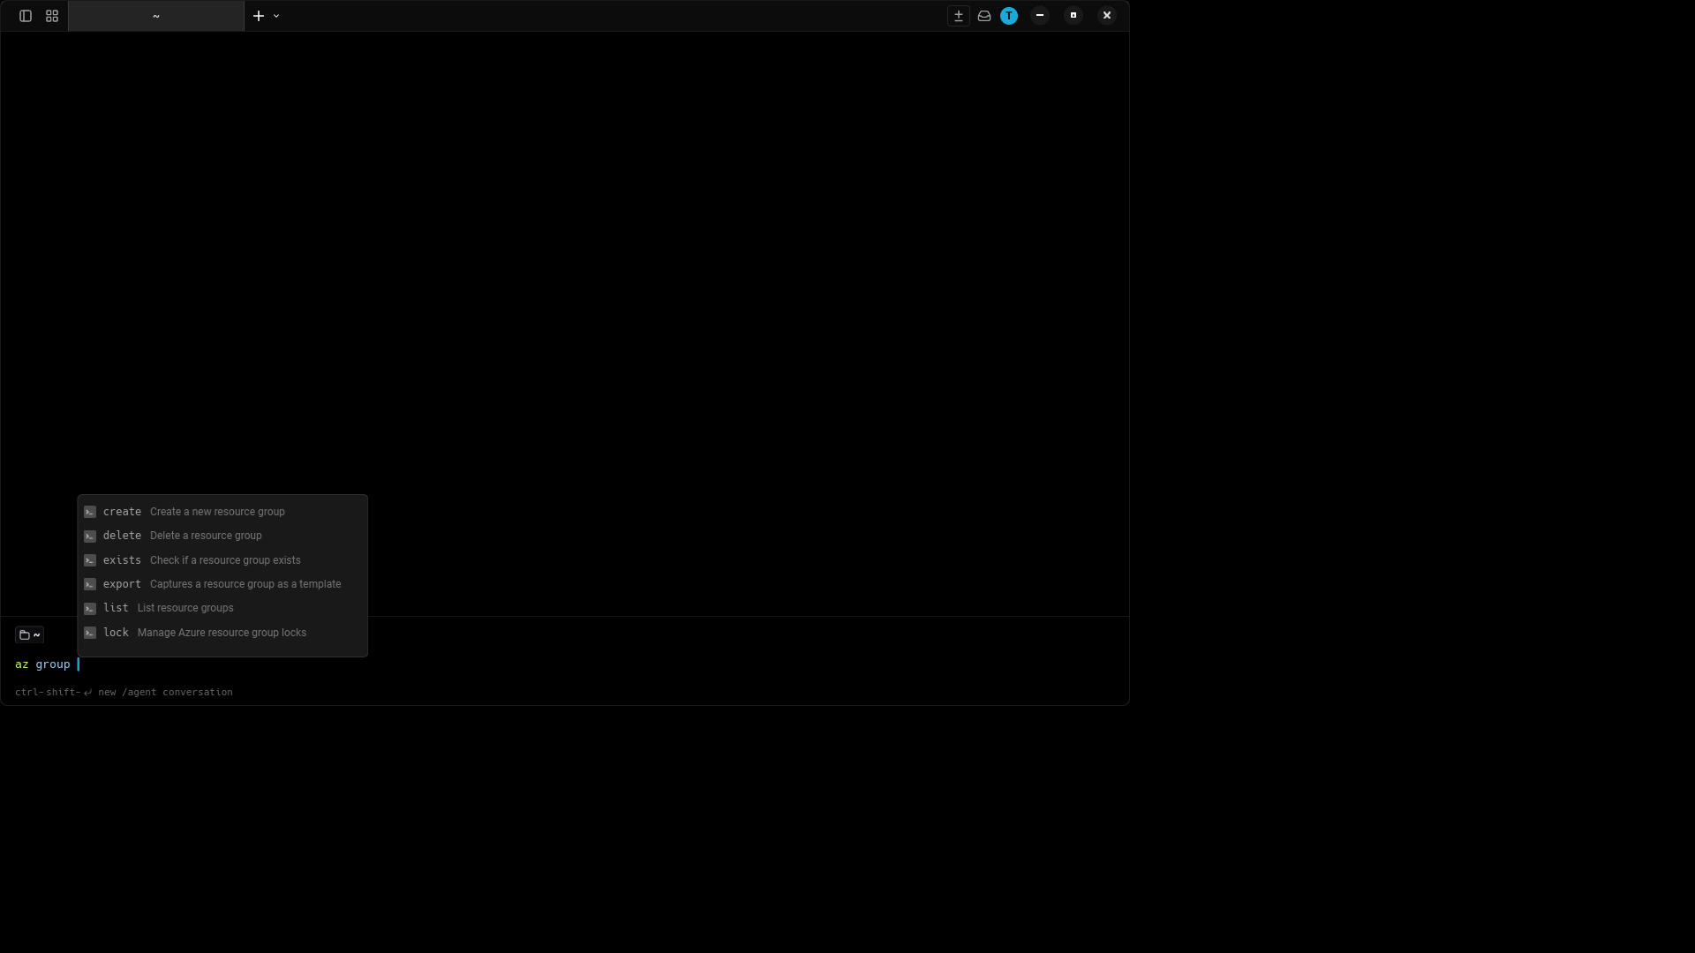Click the terminal icon beside exists
The height and width of the screenshot is (953, 1695).
pos(90,560)
